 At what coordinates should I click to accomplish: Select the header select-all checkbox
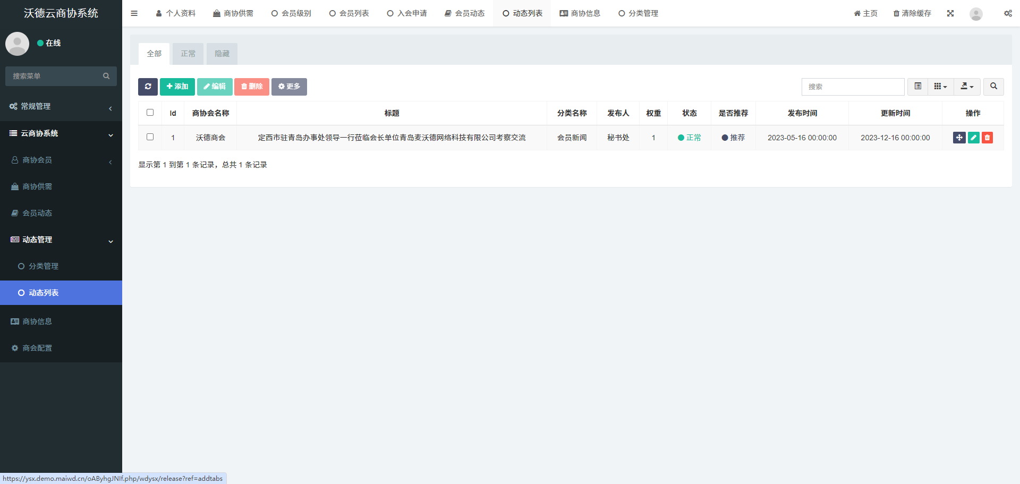150,113
